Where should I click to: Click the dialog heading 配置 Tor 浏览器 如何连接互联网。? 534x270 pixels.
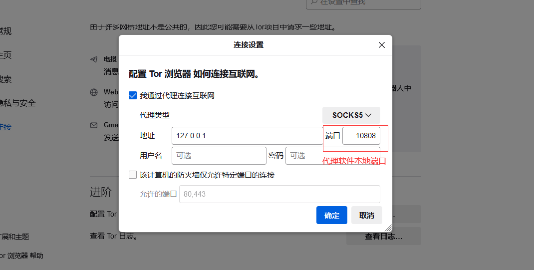click(195, 74)
